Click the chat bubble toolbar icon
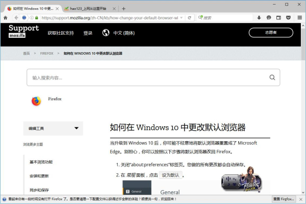 pyautogui.click(x=269, y=18)
